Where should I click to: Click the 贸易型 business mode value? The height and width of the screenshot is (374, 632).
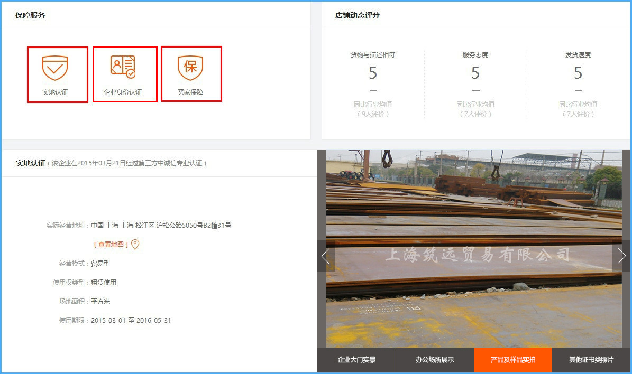pos(100,263)
